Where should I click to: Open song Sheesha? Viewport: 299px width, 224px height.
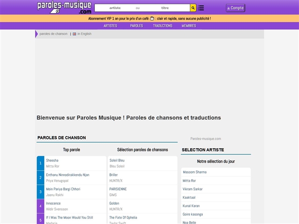(52, 161)
